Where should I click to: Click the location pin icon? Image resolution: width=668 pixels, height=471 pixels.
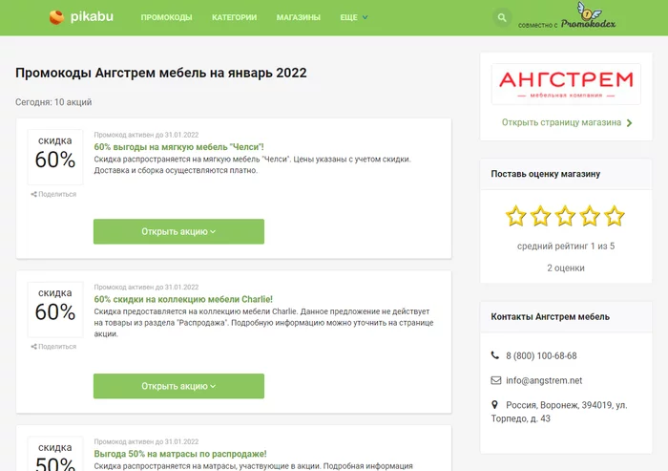tap(494, 404)
